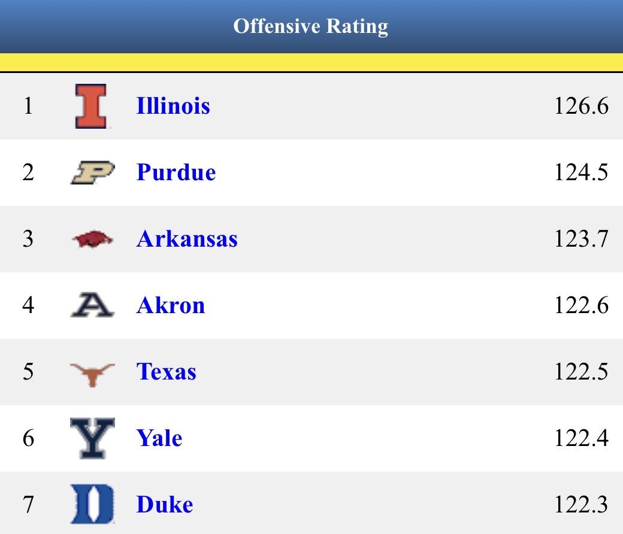This screenshot has height=534, width=623.
Task: Open the Purdue team link
Action: [x=176, y=173]
